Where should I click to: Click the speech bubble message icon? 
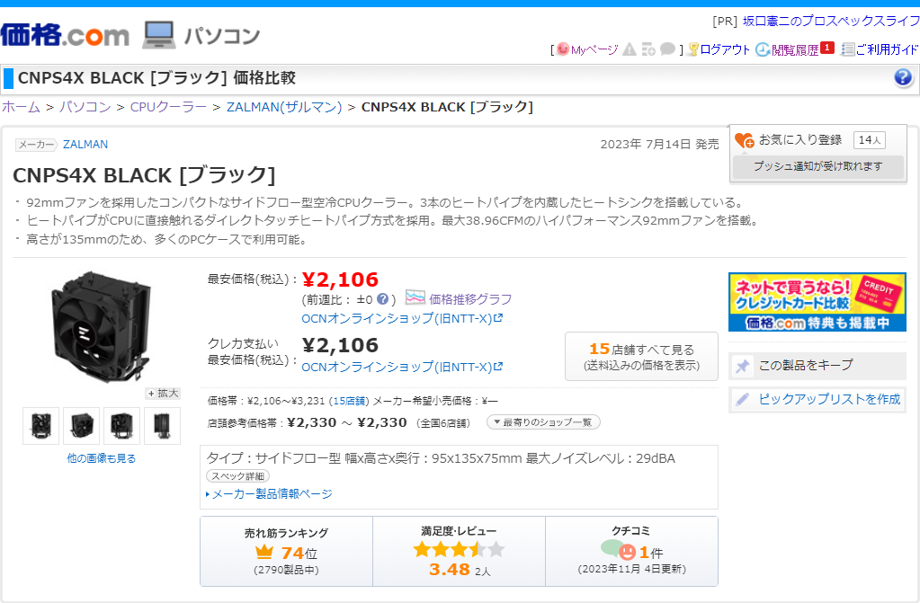coord(667,49)
